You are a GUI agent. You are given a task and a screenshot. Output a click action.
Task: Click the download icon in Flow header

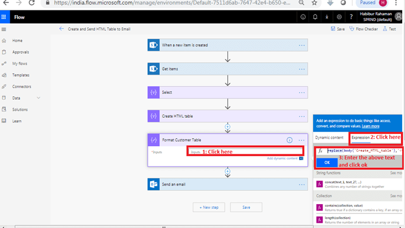pyautogui.click(x=327, y=17)
